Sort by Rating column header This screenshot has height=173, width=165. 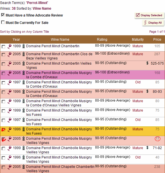click(102, 40)
